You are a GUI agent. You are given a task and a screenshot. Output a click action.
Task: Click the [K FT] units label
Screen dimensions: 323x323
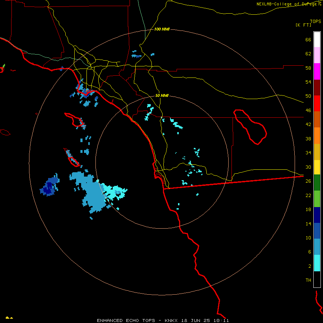click(303, 25)
